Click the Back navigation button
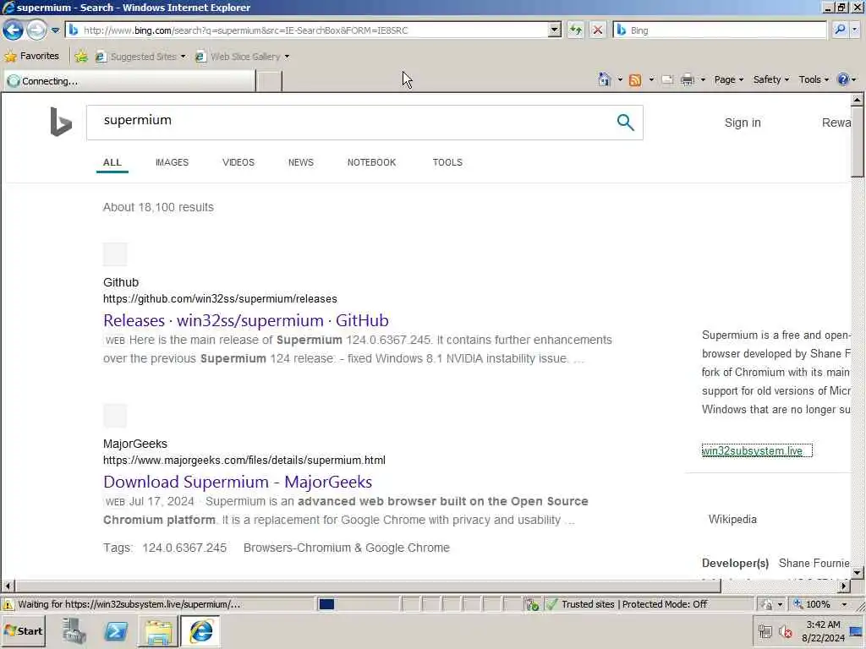The image size is (866, 649). pyautogui.click(x=13, y=30)
